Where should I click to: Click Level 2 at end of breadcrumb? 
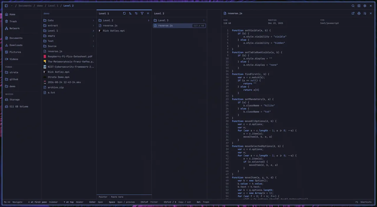click(69, 6)
